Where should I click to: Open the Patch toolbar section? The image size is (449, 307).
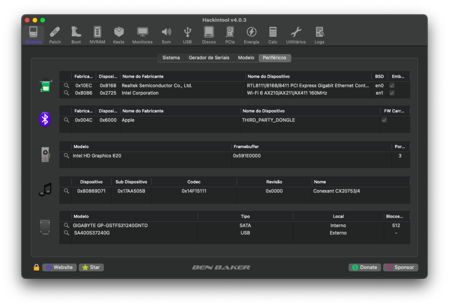point(55,35)
